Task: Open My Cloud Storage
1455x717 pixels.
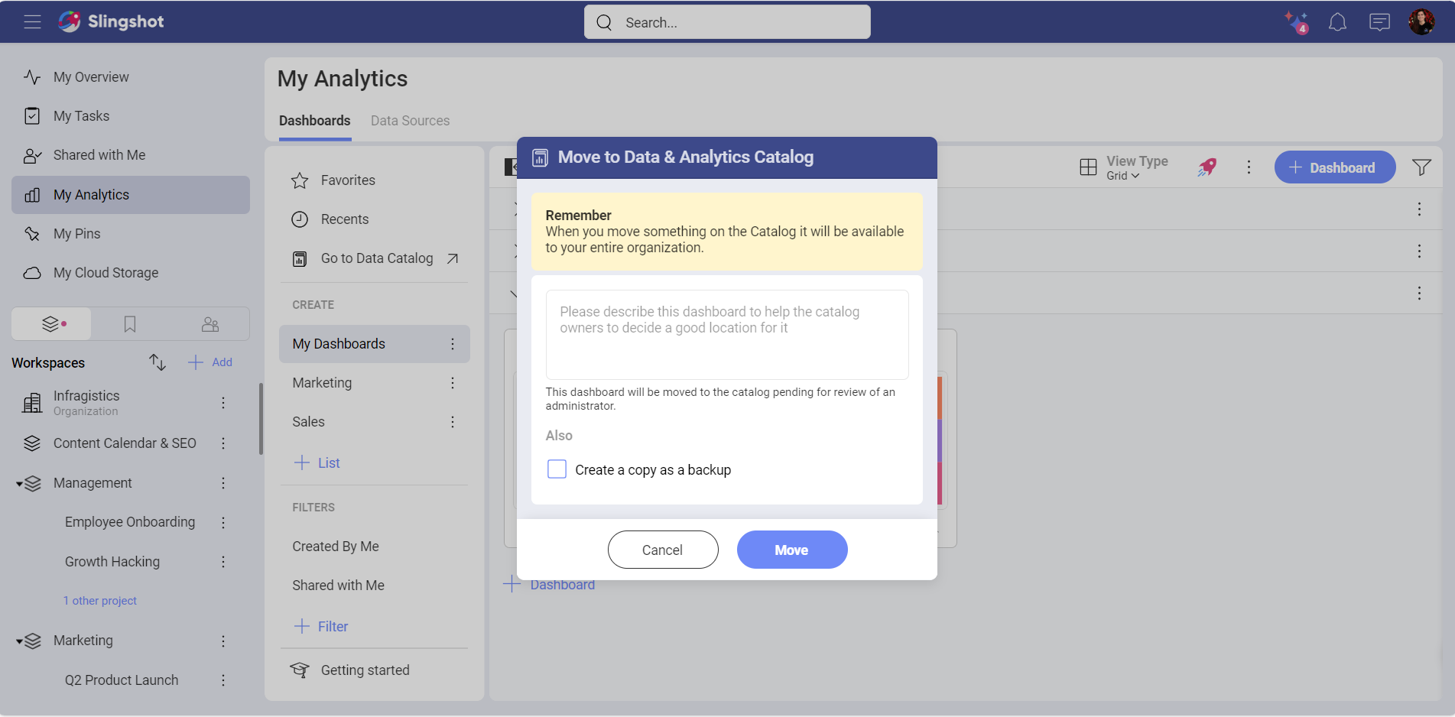Action: (x=106, y=273)
